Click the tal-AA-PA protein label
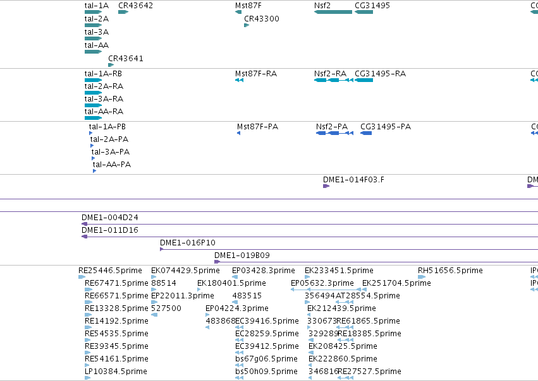538x381 pixels. (112, 165)
